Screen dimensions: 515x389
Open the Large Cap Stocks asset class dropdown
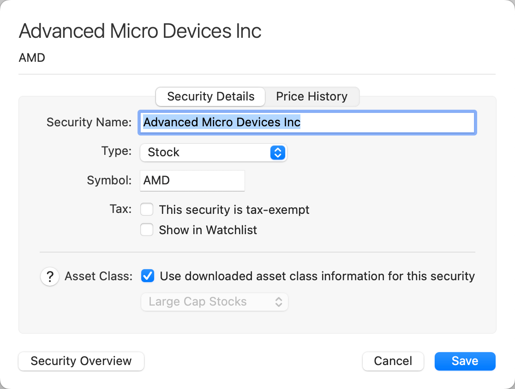(x=214, y=302)
